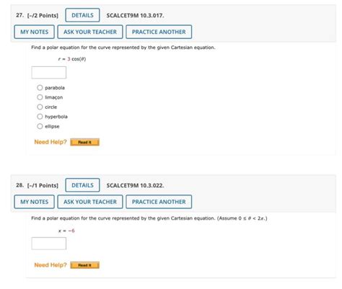Click ASK YOUR TEACHER in question 27
This screenshot has width=342, height=289.
click(90, 32)
